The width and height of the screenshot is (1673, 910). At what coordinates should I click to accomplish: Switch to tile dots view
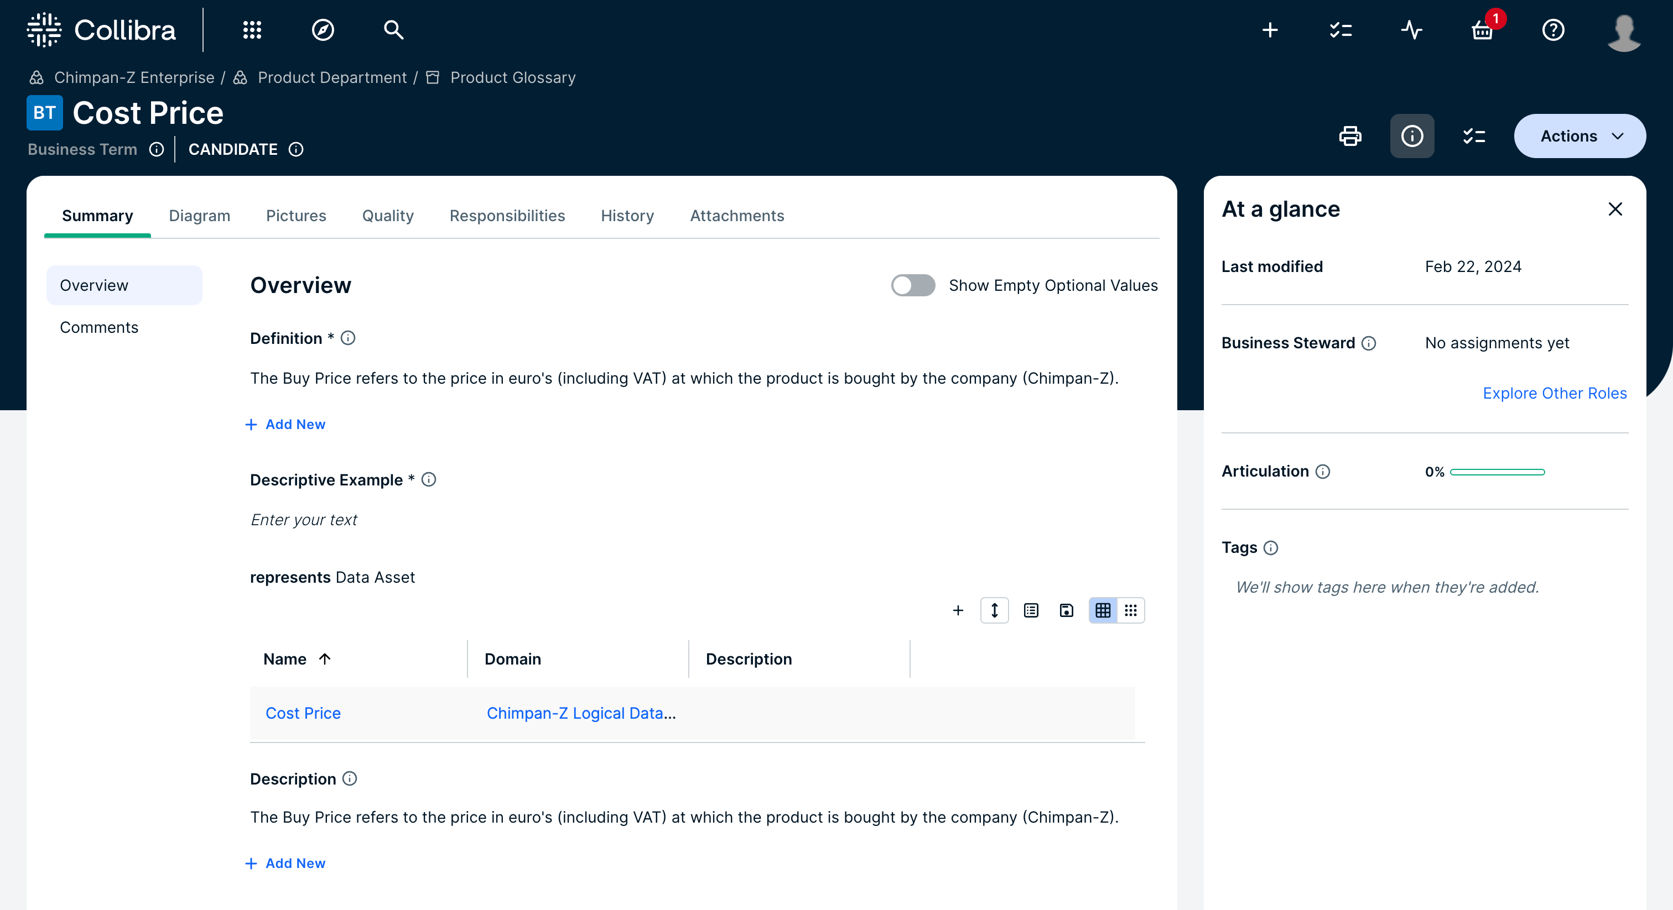pyautogui.click(x=1131, y=611)
